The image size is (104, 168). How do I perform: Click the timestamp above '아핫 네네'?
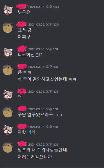(x=43, y=127)
